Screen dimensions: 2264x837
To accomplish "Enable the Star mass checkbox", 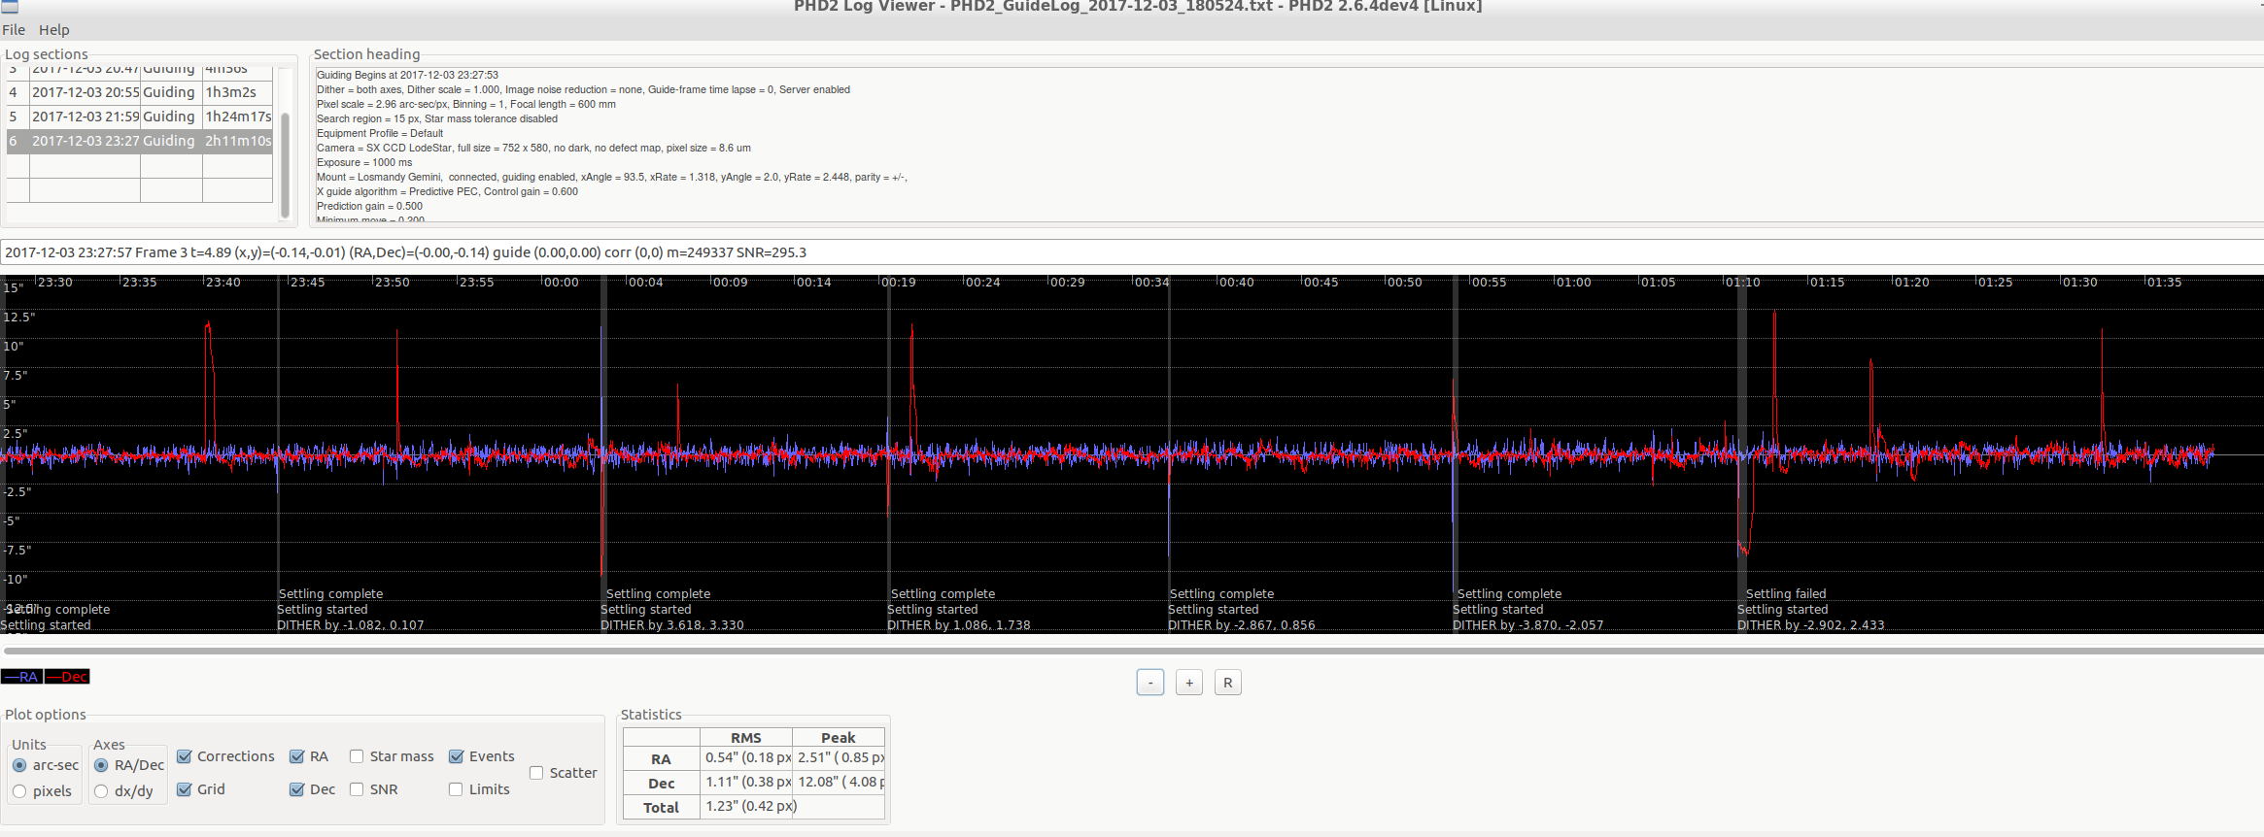I will tap(357, 756).
